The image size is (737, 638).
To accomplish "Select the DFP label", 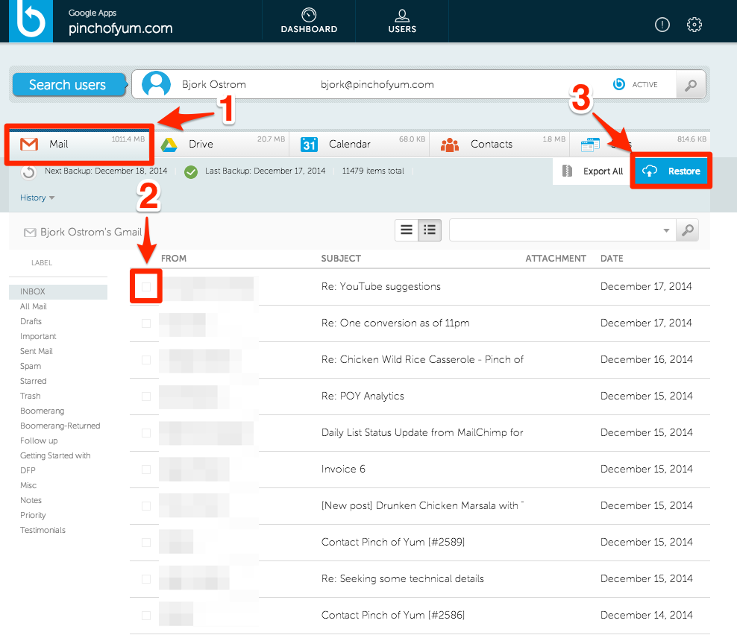I will click(28, 470).
